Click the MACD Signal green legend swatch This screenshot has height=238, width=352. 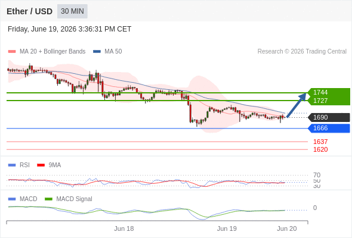49,199
